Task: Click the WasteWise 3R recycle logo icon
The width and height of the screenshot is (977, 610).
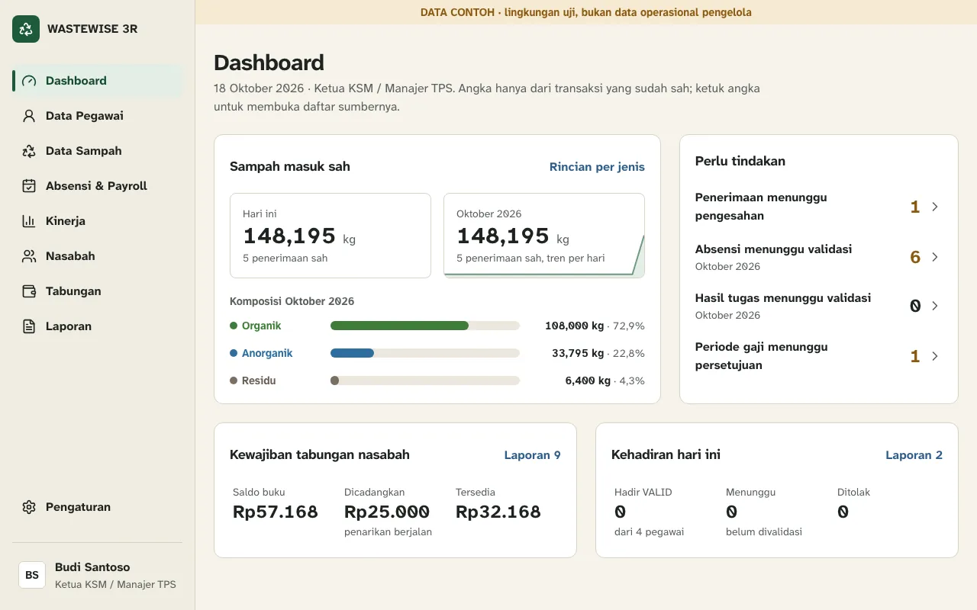Action: pos(26,29)
